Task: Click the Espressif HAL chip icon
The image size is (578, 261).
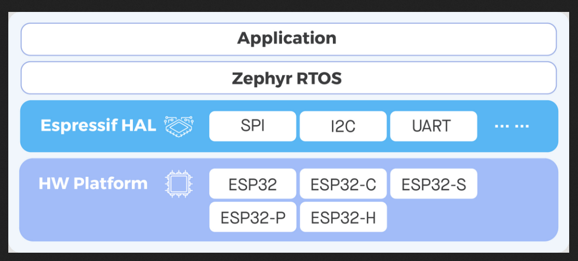Action: click(x=179, y=126)
